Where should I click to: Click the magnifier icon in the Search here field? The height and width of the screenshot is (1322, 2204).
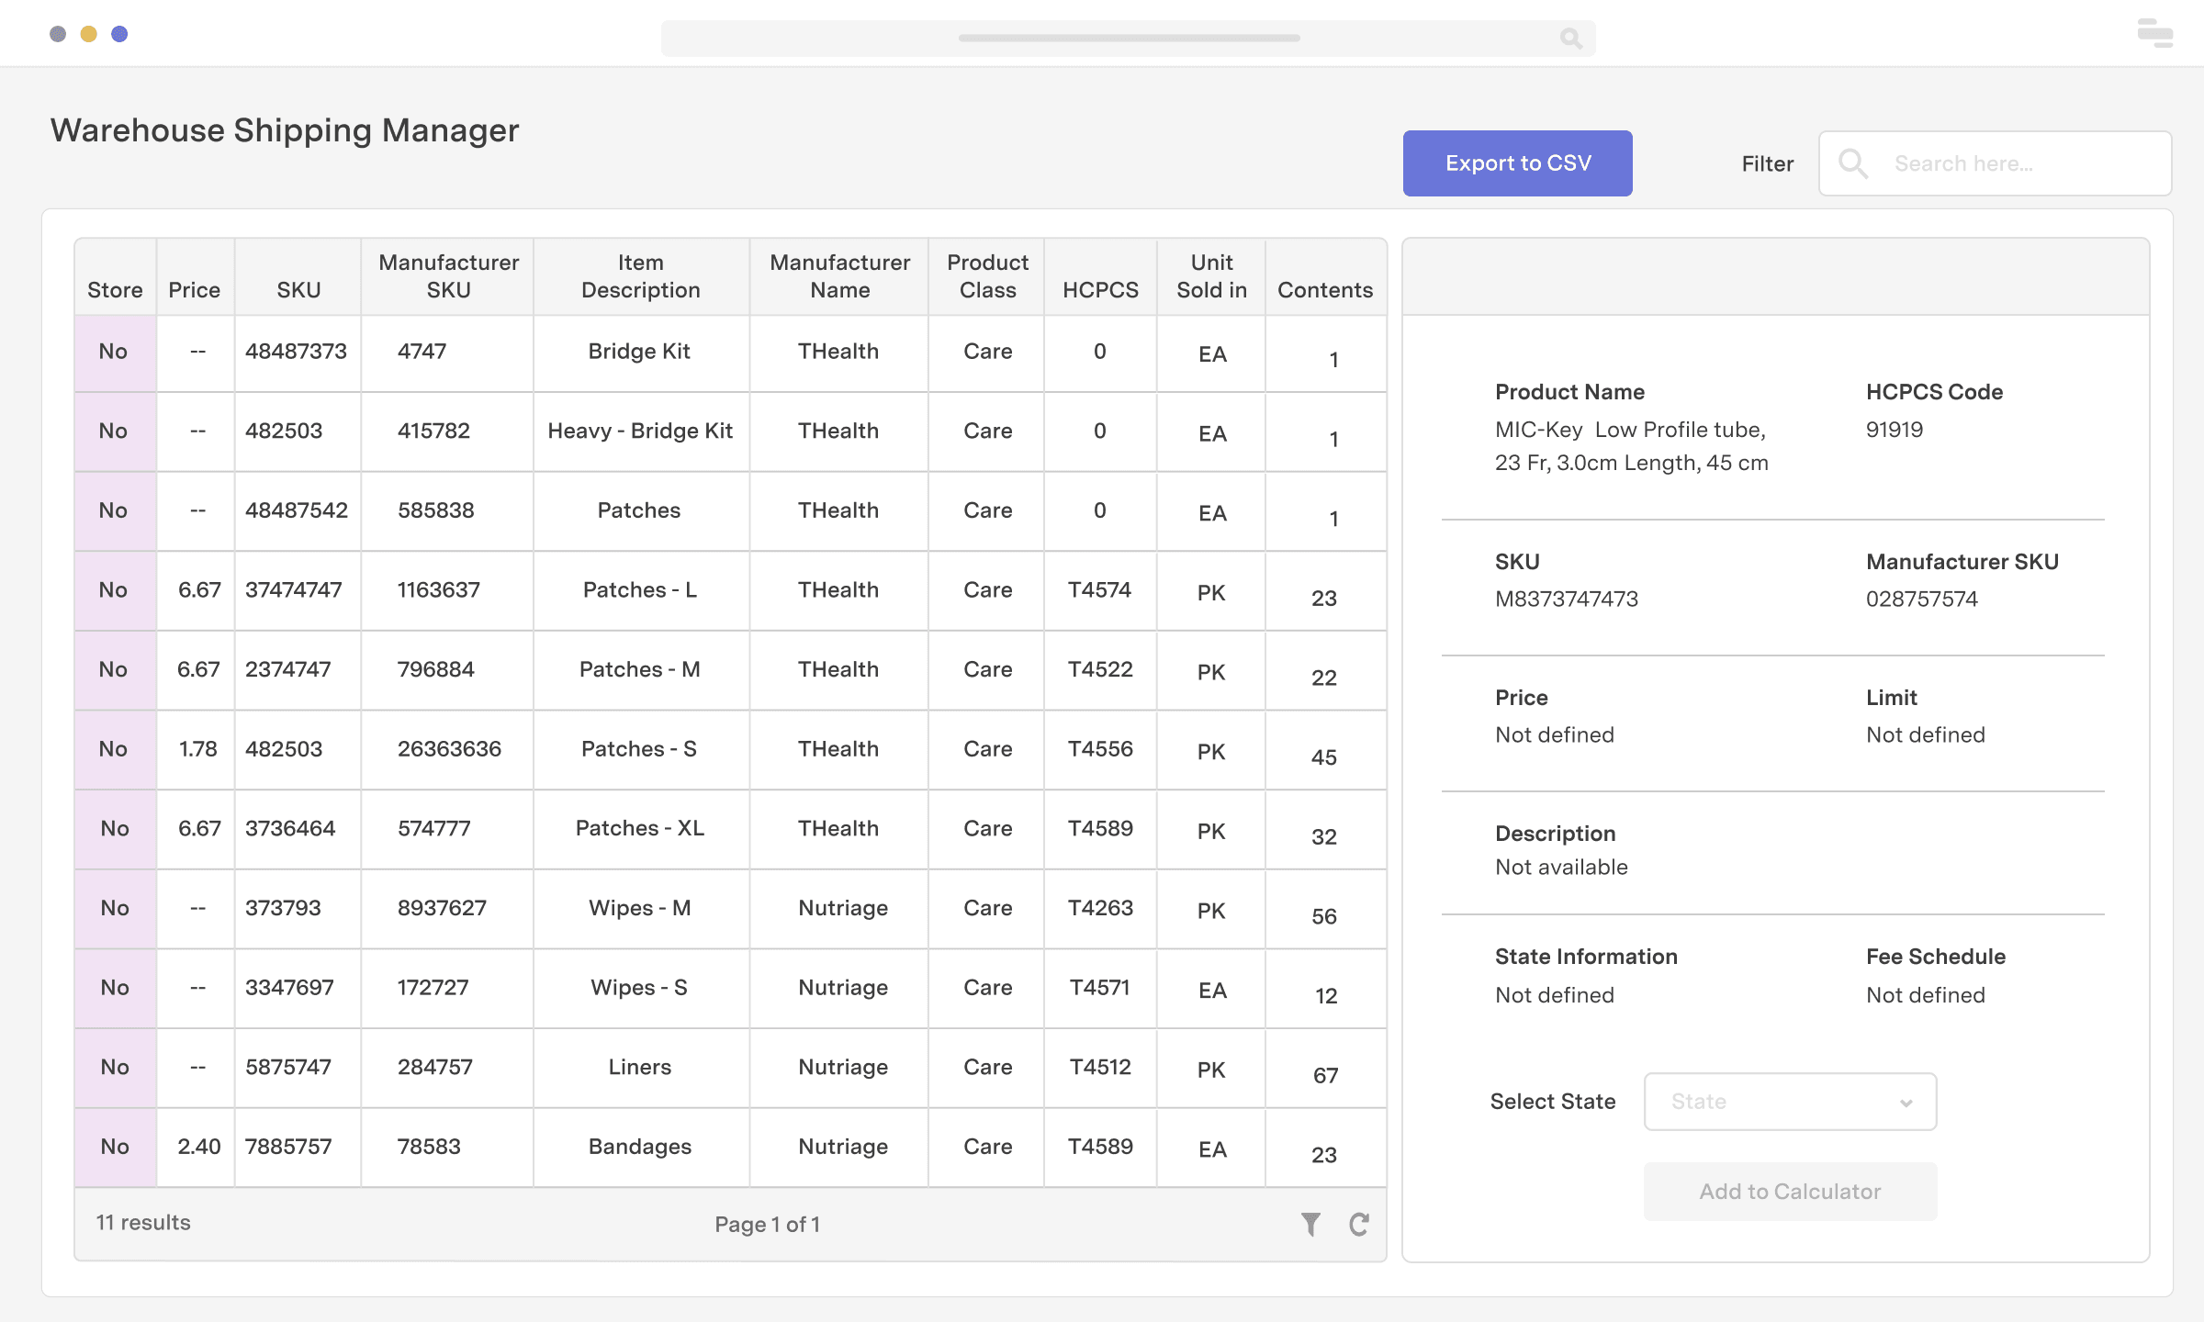[1854, 162]
